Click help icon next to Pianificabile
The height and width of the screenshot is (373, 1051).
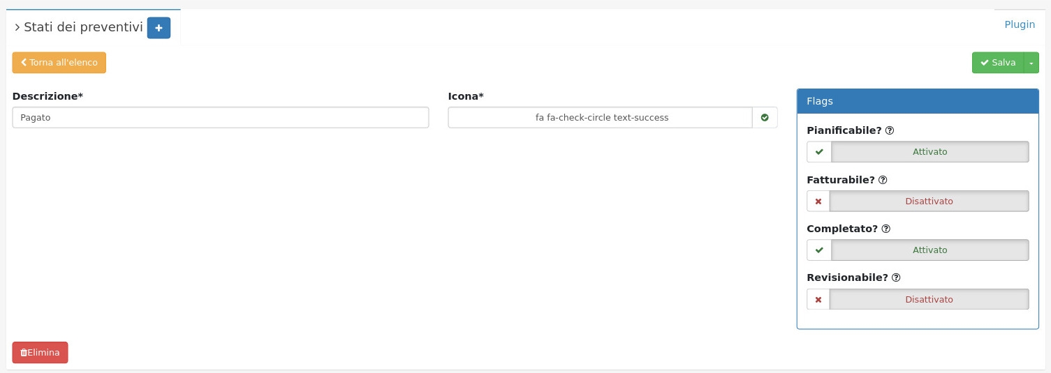coord(890,130)
